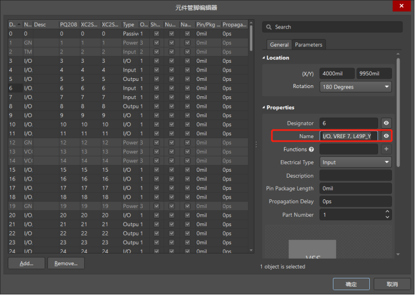The width and height of the screenshot is (415, 295).
Task: Increase Part Number with up arrow
Action: point(387,212)
